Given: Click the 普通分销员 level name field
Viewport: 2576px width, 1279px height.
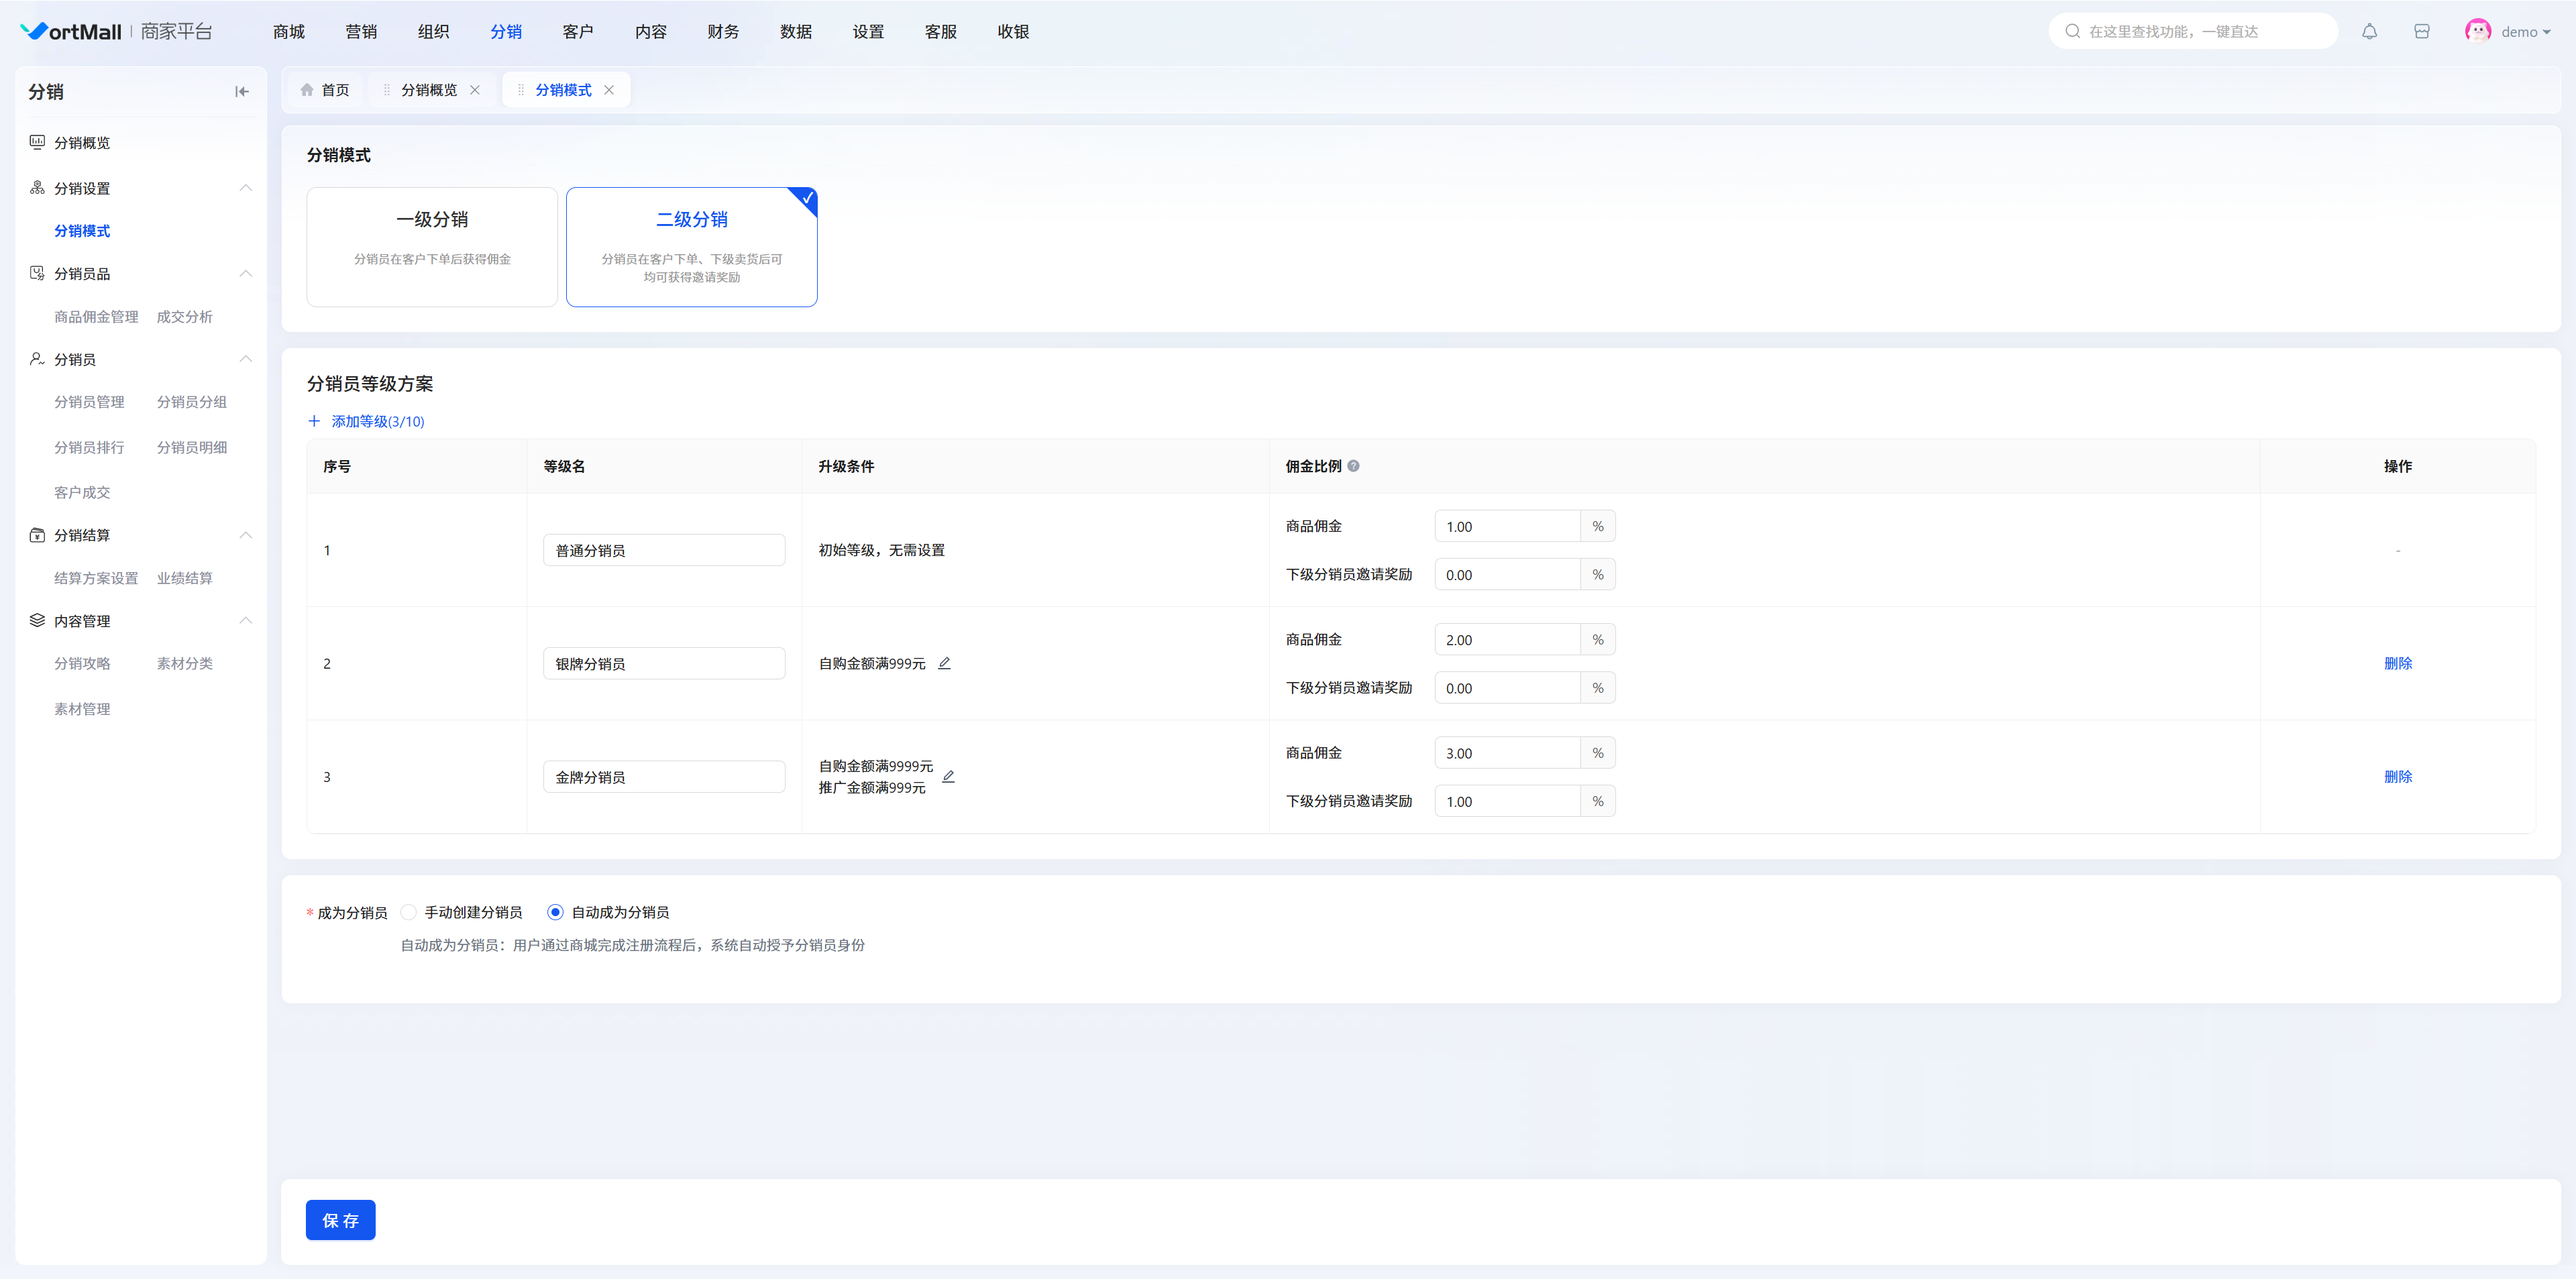Looking at the screenshot, I should 663,550.
